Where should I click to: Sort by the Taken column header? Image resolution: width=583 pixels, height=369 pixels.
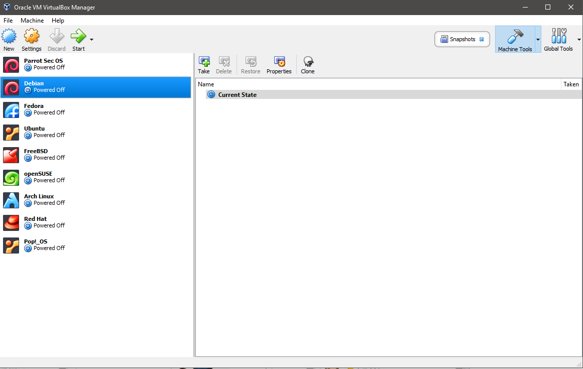[571, 84]
